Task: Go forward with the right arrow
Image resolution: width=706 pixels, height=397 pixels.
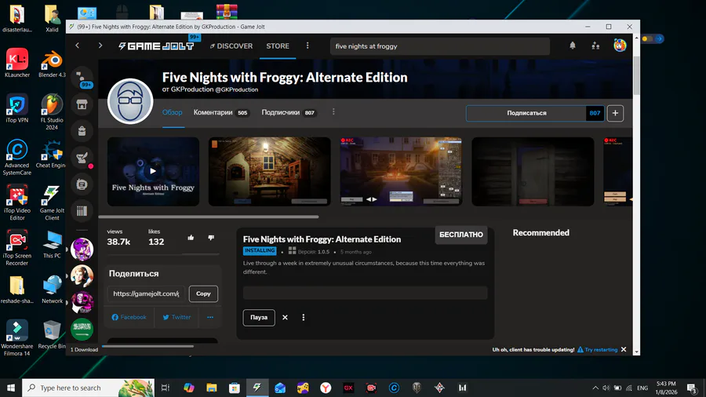Action: (x=100, y=46)
